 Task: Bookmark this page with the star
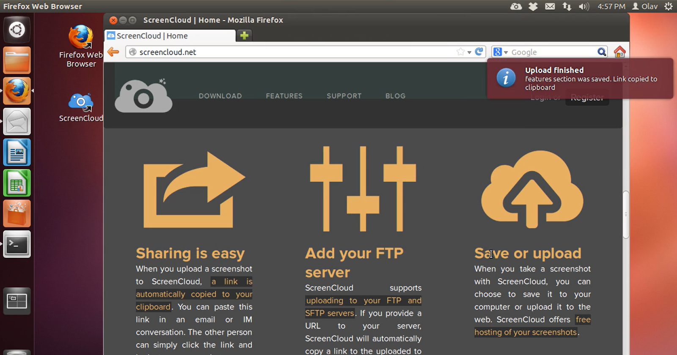tap(460, 52)
